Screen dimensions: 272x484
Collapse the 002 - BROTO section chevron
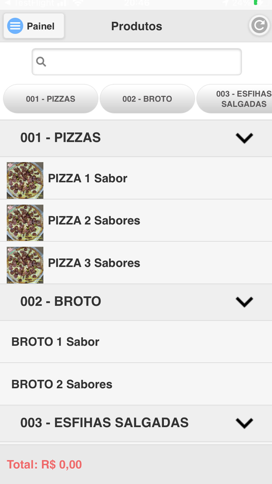pos(244,302)
